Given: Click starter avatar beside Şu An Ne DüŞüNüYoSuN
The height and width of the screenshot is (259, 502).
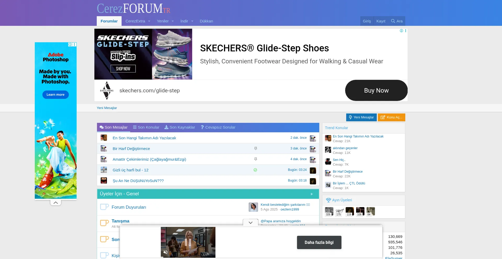Looking at the screenshot, I should 104,180.
